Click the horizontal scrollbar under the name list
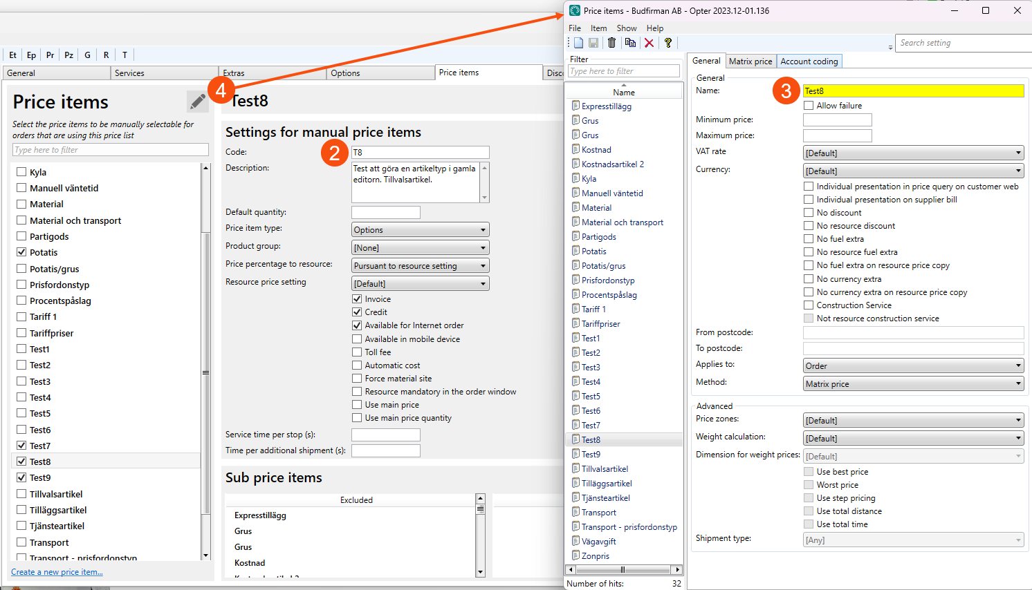This screenshot has height=590, width=1032. click(x=624, y=570)
